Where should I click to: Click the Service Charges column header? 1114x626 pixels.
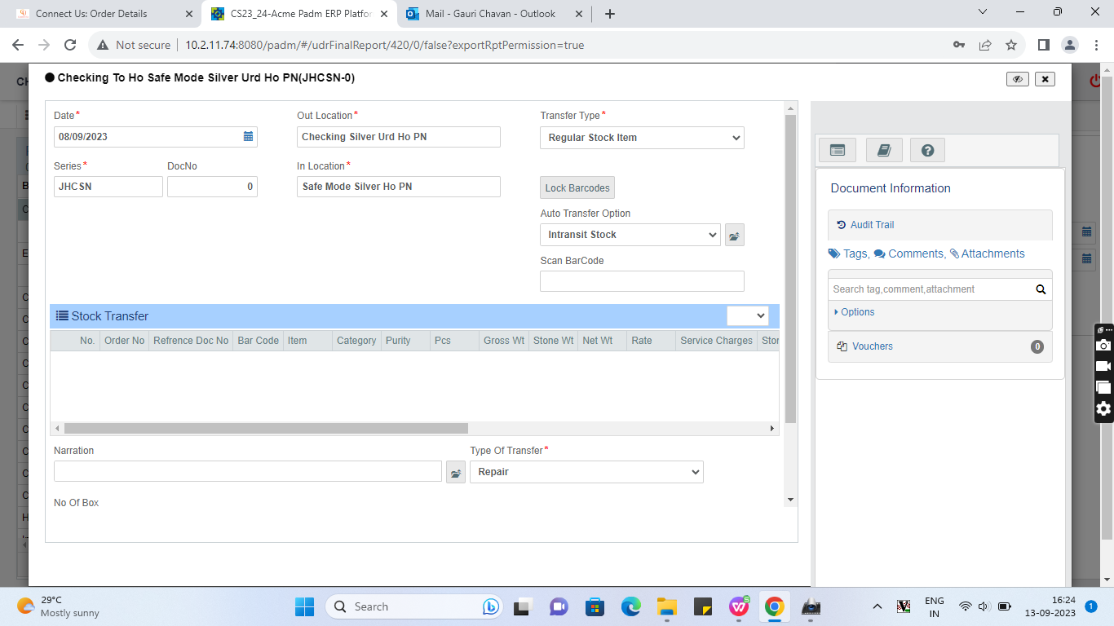click(x=716, y=341)
